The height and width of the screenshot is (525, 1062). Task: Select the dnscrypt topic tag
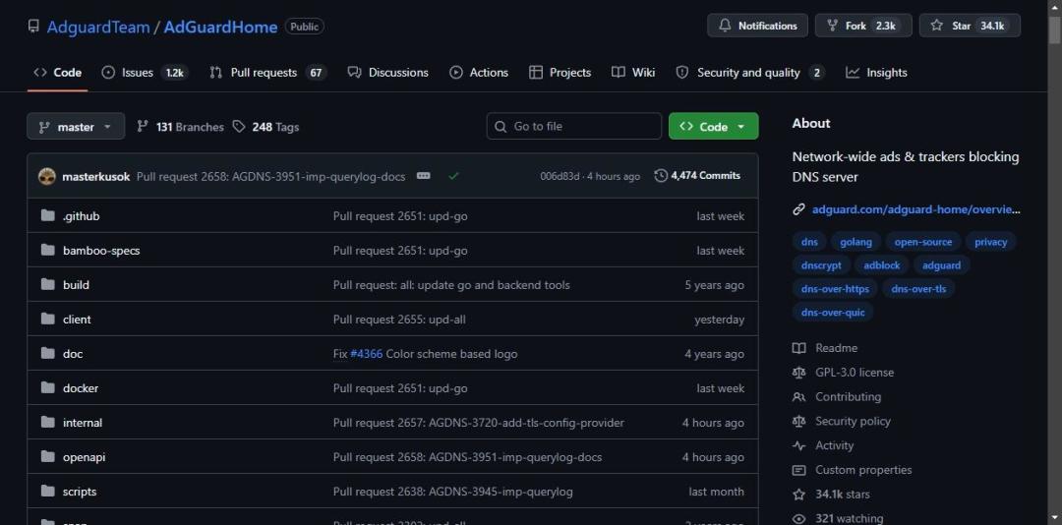(821, 265)
